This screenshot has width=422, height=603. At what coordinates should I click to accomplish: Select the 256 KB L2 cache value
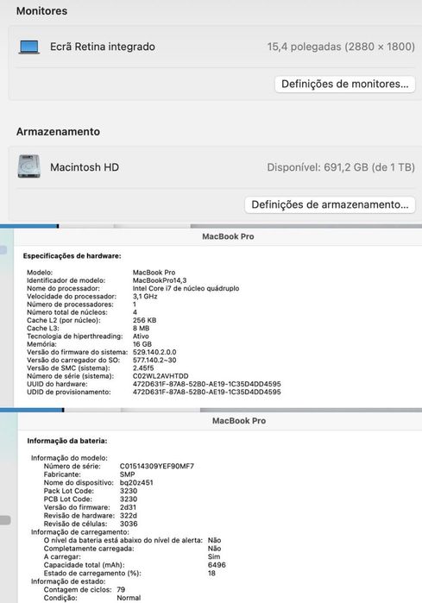click(144, 320)
